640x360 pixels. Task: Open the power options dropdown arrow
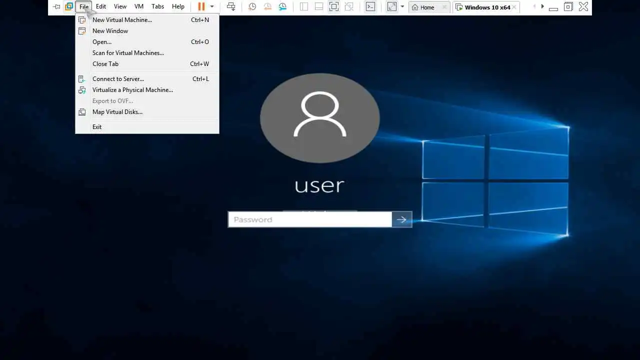(x=212, y=6)
